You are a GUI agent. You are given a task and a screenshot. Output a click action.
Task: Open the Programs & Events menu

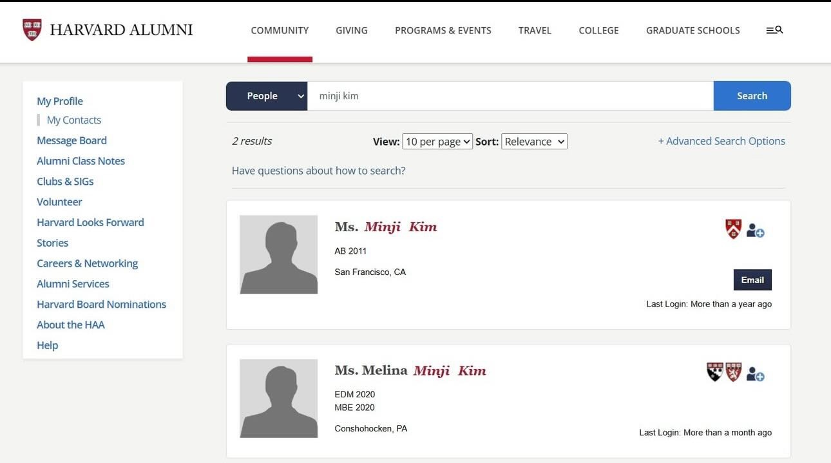tap(443, 30)
